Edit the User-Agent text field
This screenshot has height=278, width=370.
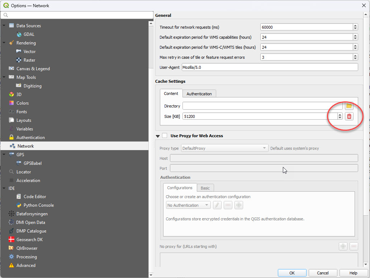[270, 67]
